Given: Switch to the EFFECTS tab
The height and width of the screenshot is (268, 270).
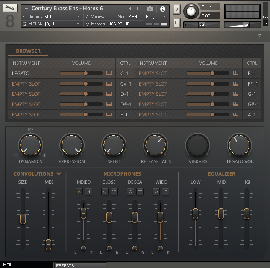Looking at the screenshot, I should tap(81, 265).
